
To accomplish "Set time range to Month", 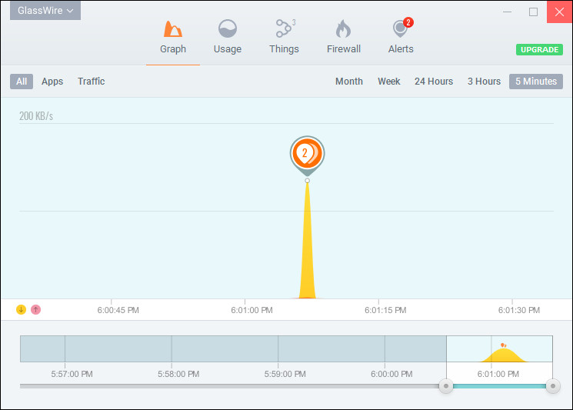I will [348, 82].
